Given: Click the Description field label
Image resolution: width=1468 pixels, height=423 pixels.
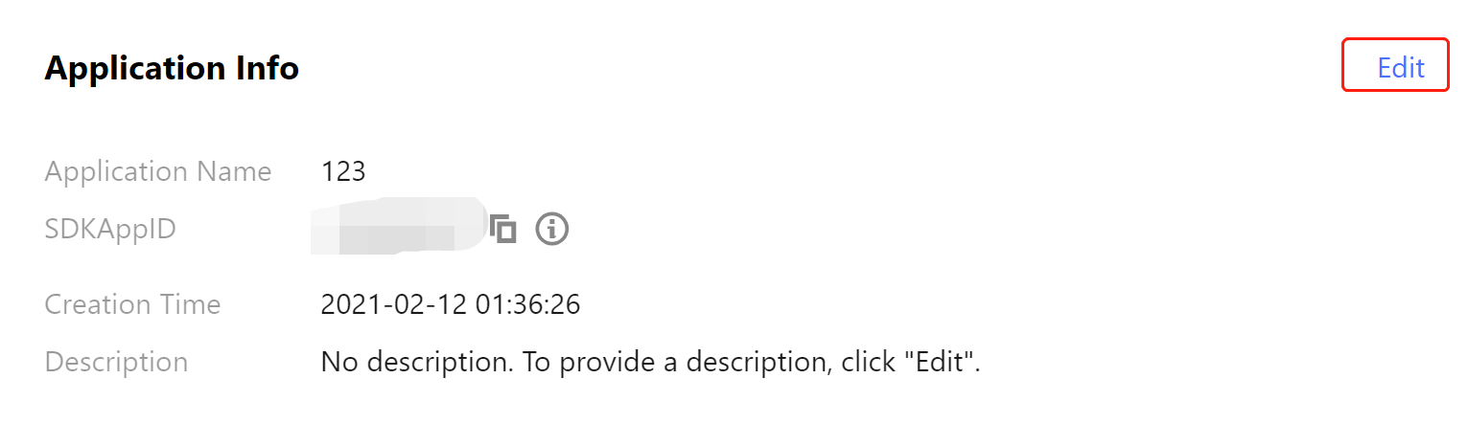Looking at the screenshot, I should click(x=116, y=363).
